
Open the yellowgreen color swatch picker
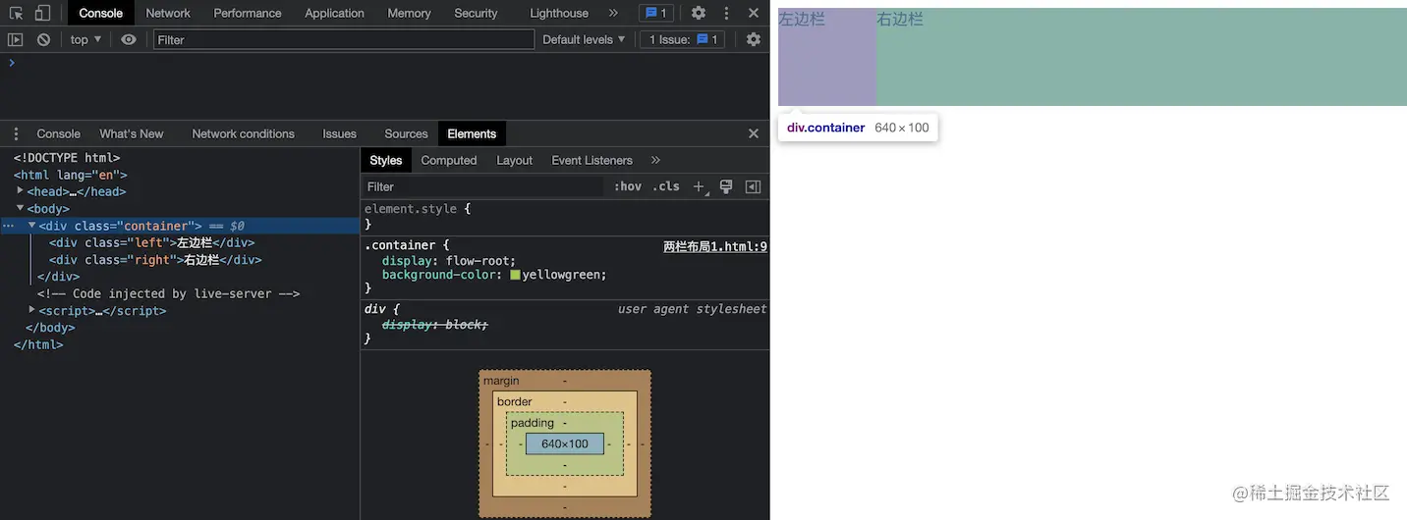[x=515, y=275]
